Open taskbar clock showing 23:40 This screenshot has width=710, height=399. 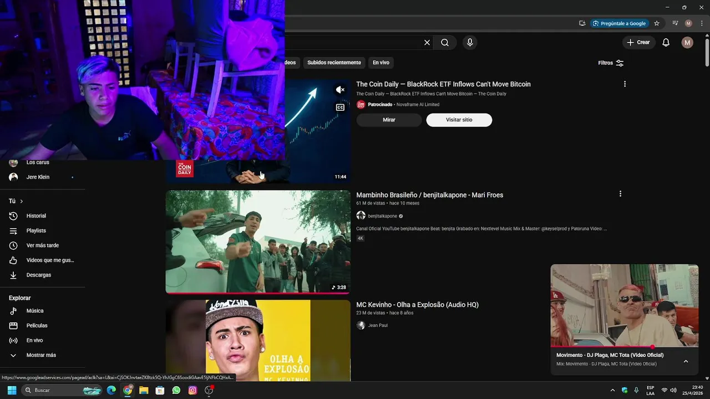pos(692,390)
